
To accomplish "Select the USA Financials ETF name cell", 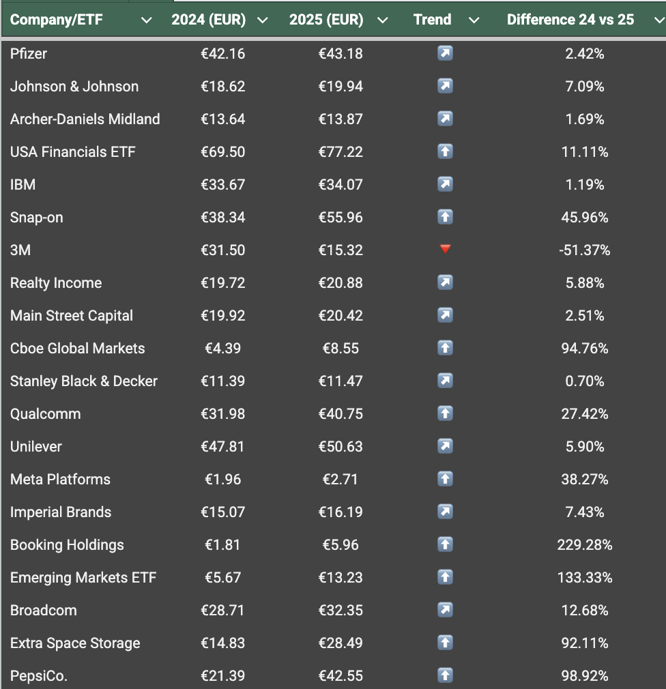I will click(72, 152).
